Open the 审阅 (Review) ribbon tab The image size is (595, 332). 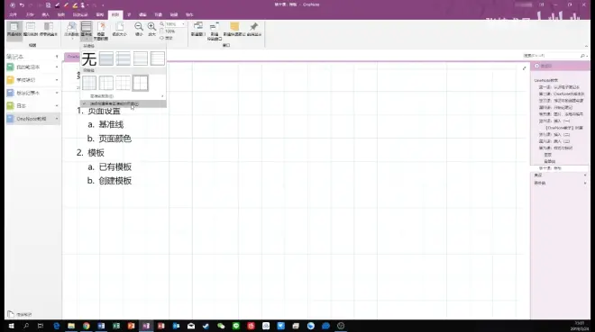[x=100, y=14]
